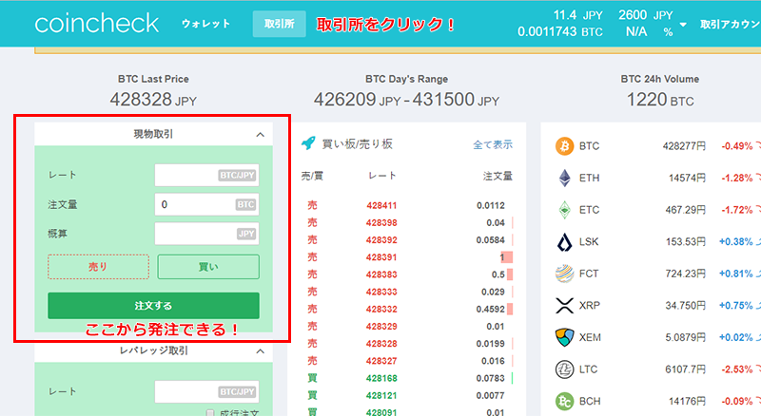
Task: Click ETH price 14574円
Action: (x=687, y=178)
